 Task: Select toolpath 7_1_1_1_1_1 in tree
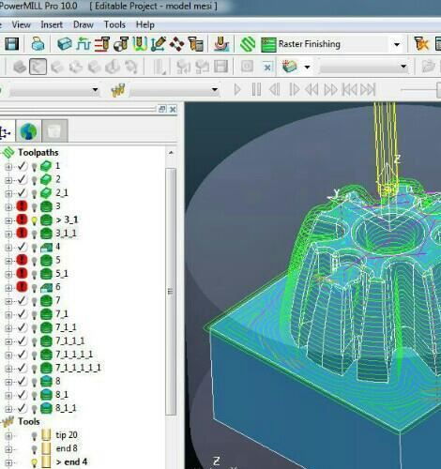(78, 368)
